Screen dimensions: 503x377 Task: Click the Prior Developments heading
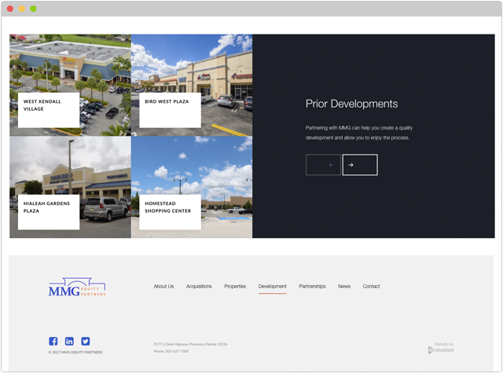pyautogui.click(x=351, y=104)
